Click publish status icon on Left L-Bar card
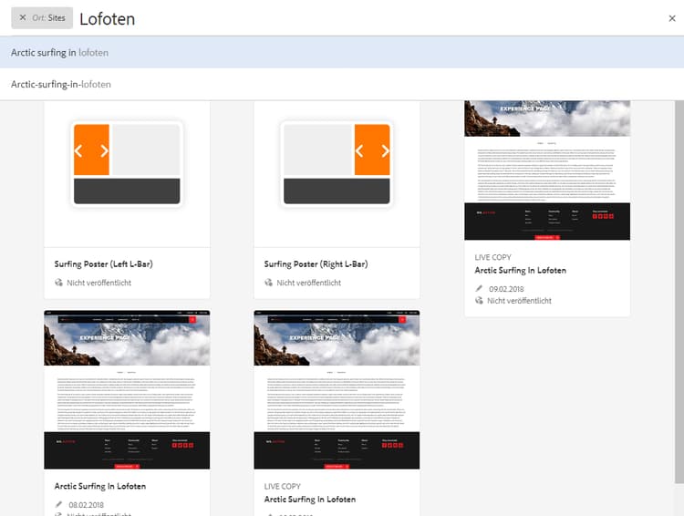684x516 pixels. (59, 283)
